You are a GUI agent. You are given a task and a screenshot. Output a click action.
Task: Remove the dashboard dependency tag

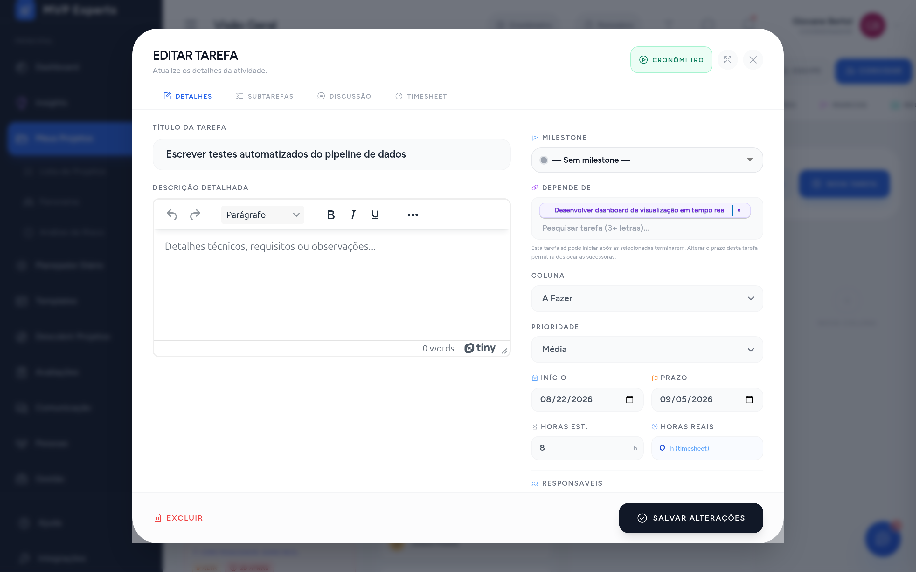[739, 210]
